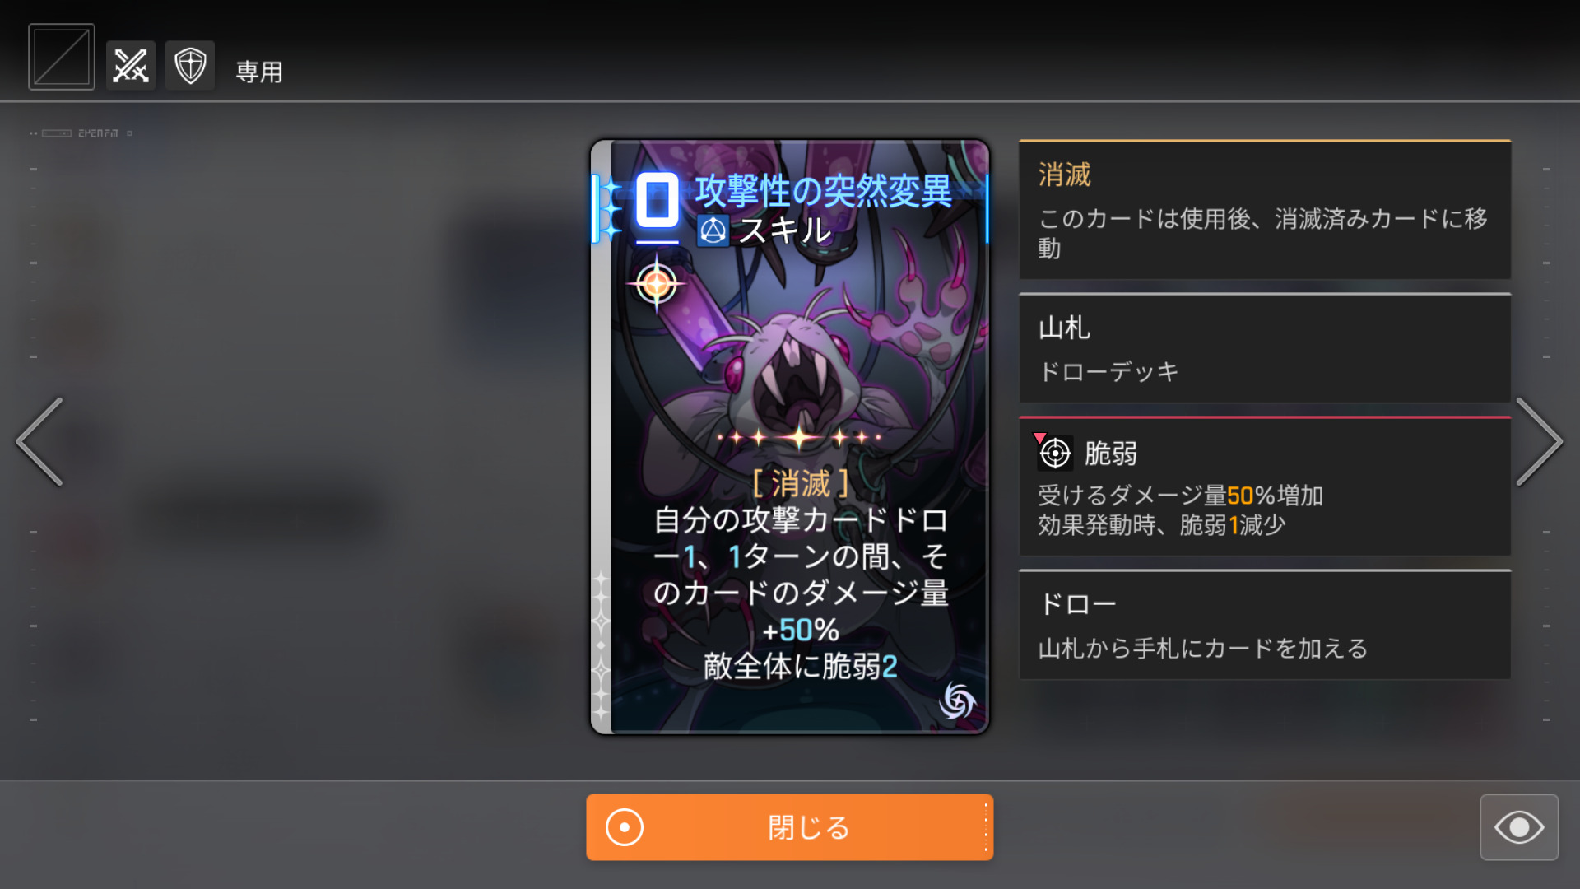Click the card cost 0 badge

point(658,201)
